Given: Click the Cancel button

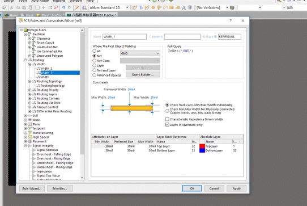Looking at the screenshot, I should click(x=214, y=188).
